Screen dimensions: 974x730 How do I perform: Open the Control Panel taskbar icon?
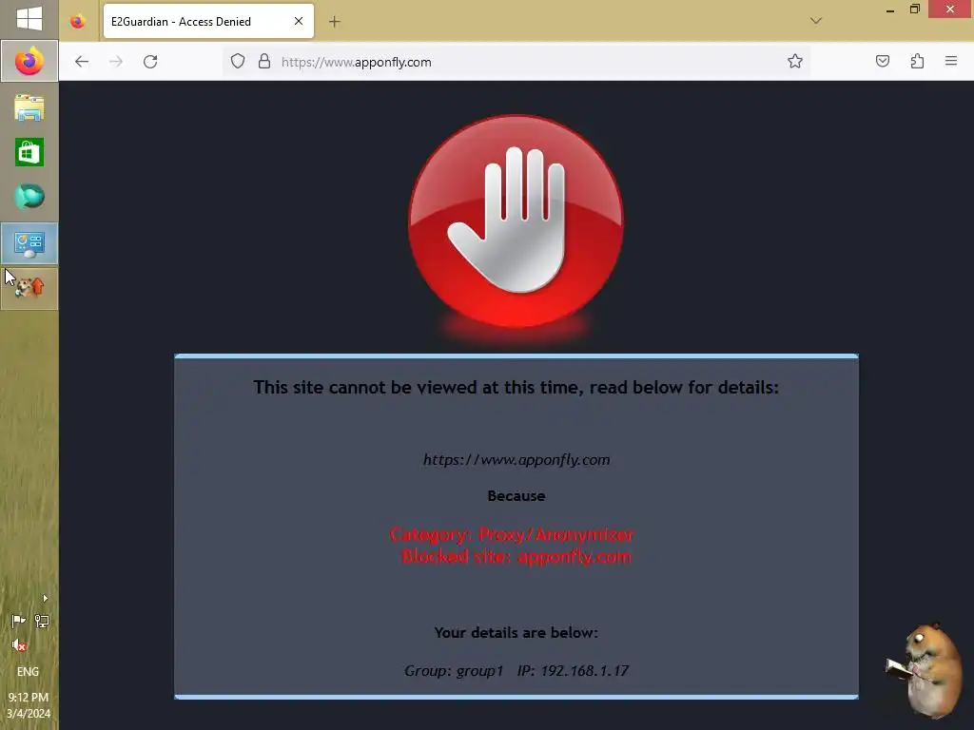[x=29, y=244]
